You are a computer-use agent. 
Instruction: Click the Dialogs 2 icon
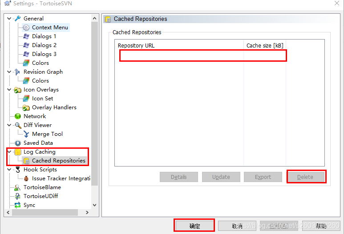[x=26, y=45]
